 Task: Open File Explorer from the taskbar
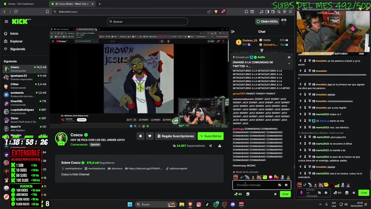coord(182,204)
